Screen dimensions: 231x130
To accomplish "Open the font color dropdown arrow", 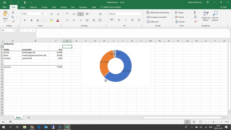I will 60,20.
